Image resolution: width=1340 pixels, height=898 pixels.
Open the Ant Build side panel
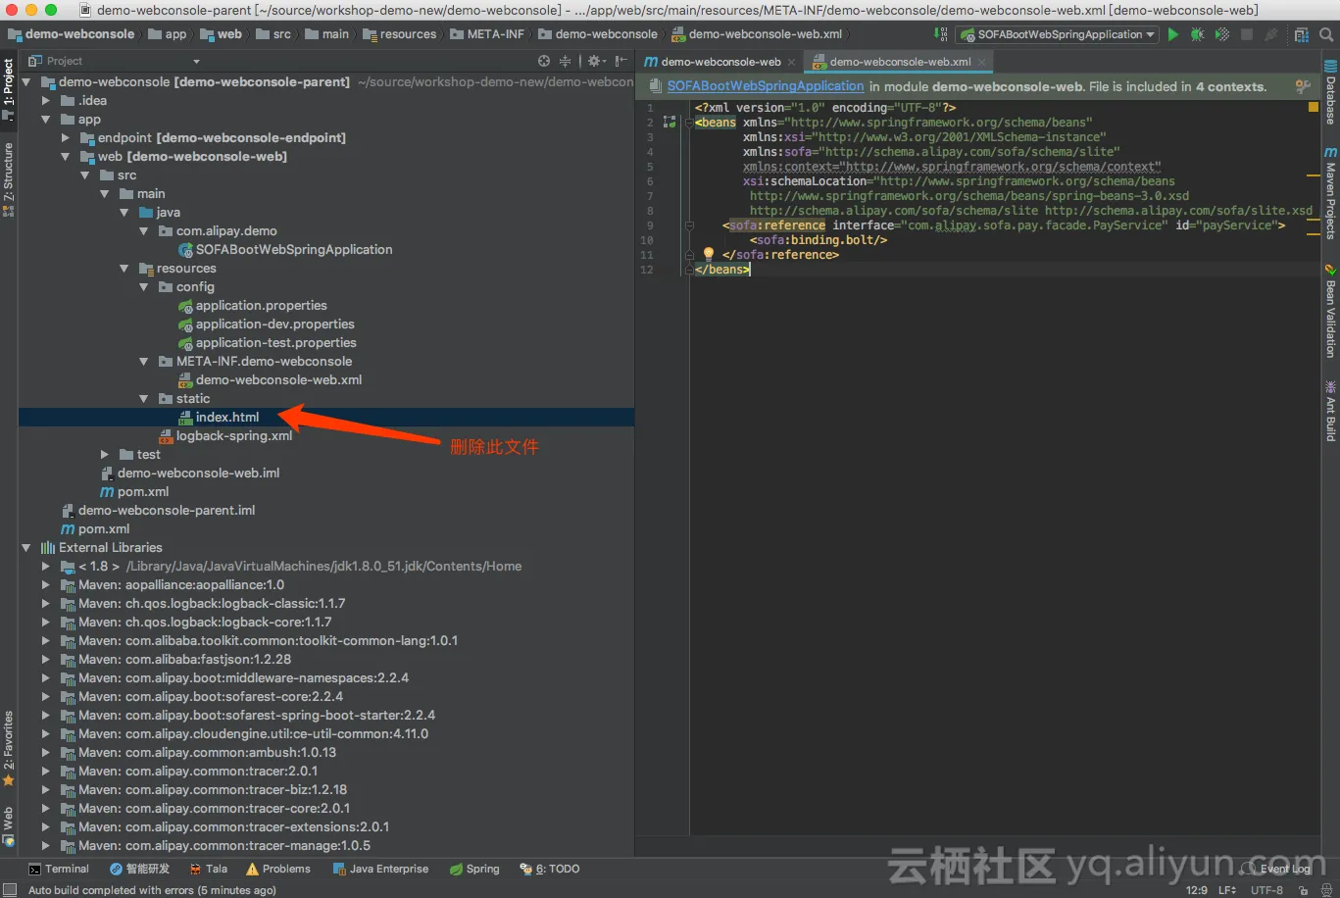pos(1330,411)
